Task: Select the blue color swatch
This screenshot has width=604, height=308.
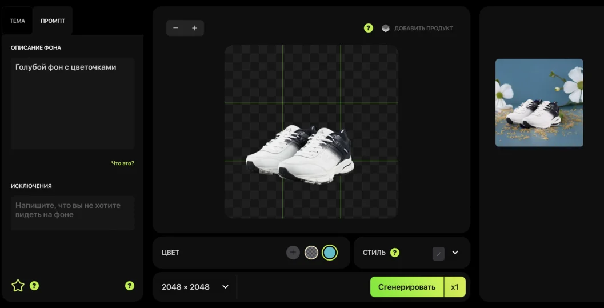Action: tap(330, 253)
